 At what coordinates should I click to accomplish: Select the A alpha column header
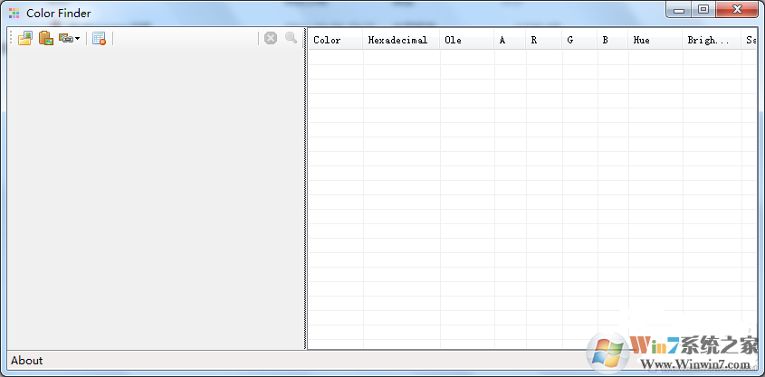click(x=510, y=40)
